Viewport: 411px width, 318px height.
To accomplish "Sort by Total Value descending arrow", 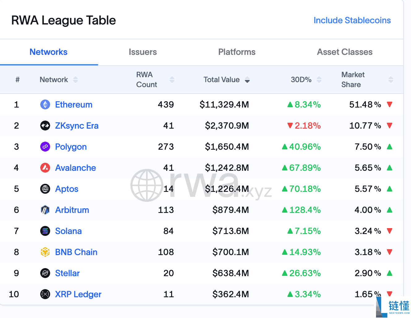I will (247, 80).
